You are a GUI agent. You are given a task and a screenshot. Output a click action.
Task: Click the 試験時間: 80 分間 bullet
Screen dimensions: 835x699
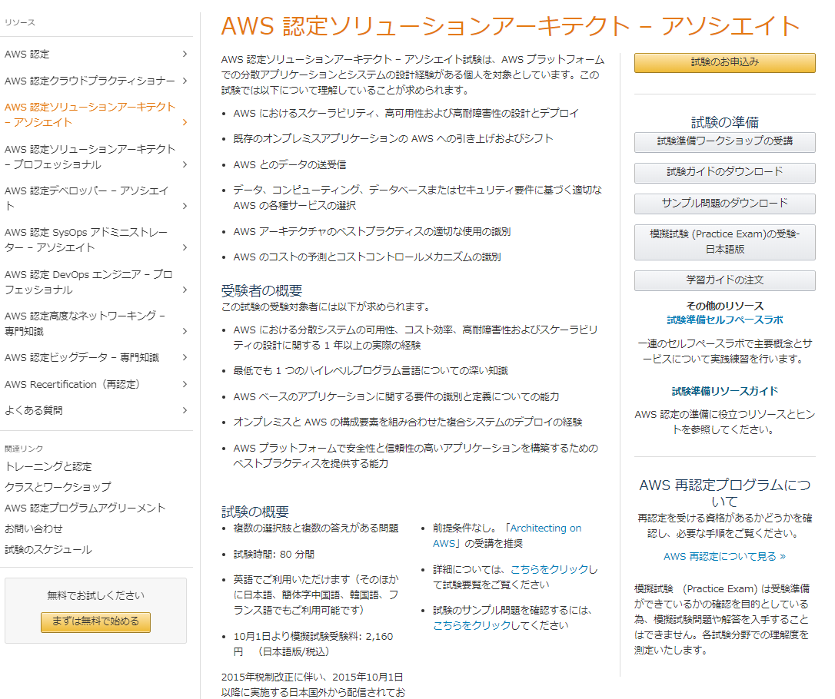pyautogui.click(x=274, y=555)
